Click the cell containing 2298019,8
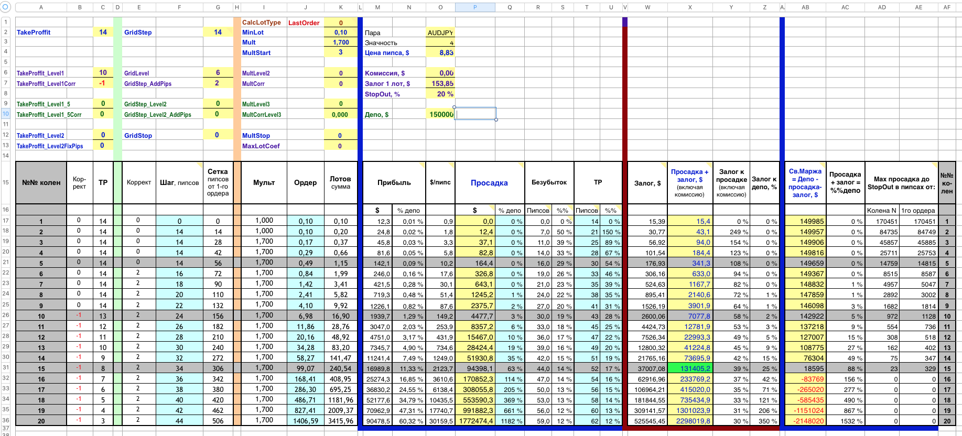The image size is (962, 436). coord(690,421)
